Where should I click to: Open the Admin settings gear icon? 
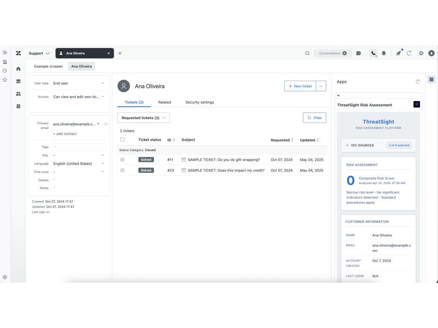(5, 277)
